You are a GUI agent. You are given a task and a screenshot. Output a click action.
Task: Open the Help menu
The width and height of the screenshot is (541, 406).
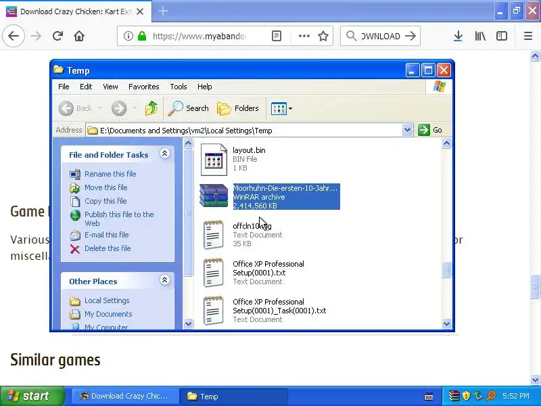coord(205,87)
